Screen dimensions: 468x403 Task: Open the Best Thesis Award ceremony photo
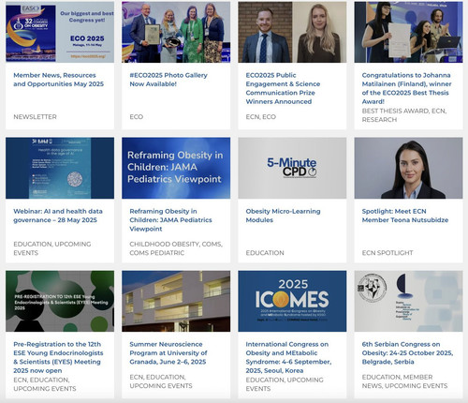point(408,32)
